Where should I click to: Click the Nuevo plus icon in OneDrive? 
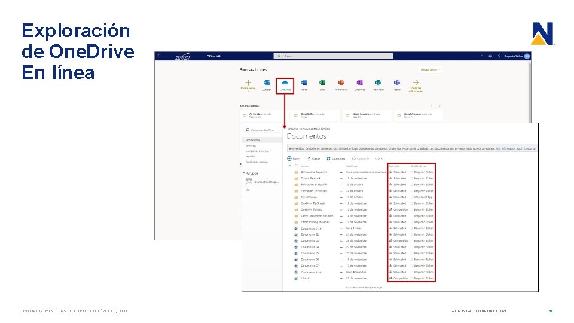coord(289,159)
